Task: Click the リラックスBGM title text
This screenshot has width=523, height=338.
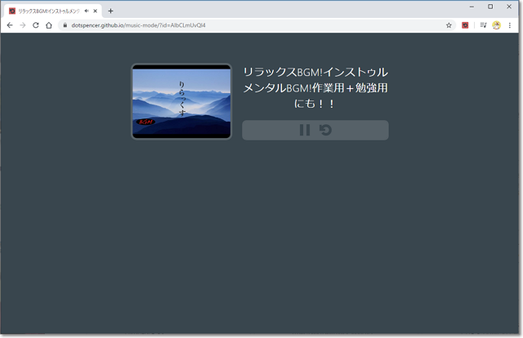Action: (315, 87)
